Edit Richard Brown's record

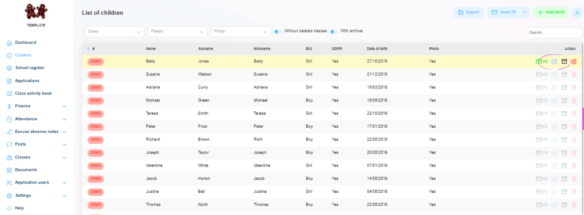[554, 140]
